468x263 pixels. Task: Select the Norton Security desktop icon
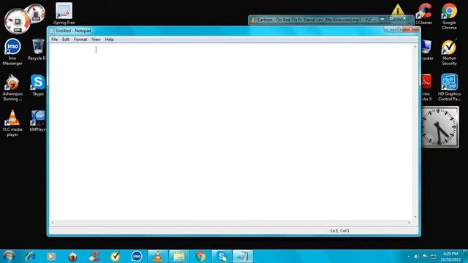449,52
